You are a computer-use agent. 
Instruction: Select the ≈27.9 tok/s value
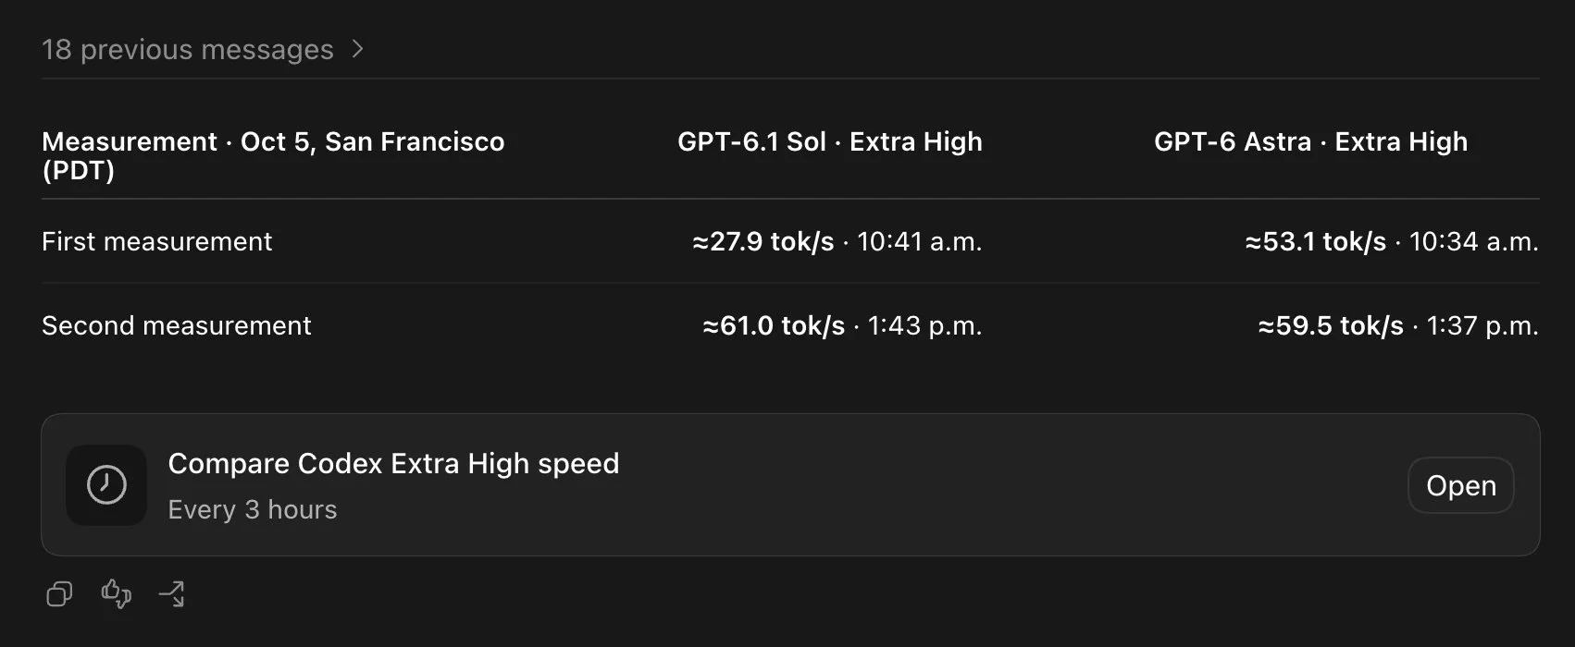(763, 241)
